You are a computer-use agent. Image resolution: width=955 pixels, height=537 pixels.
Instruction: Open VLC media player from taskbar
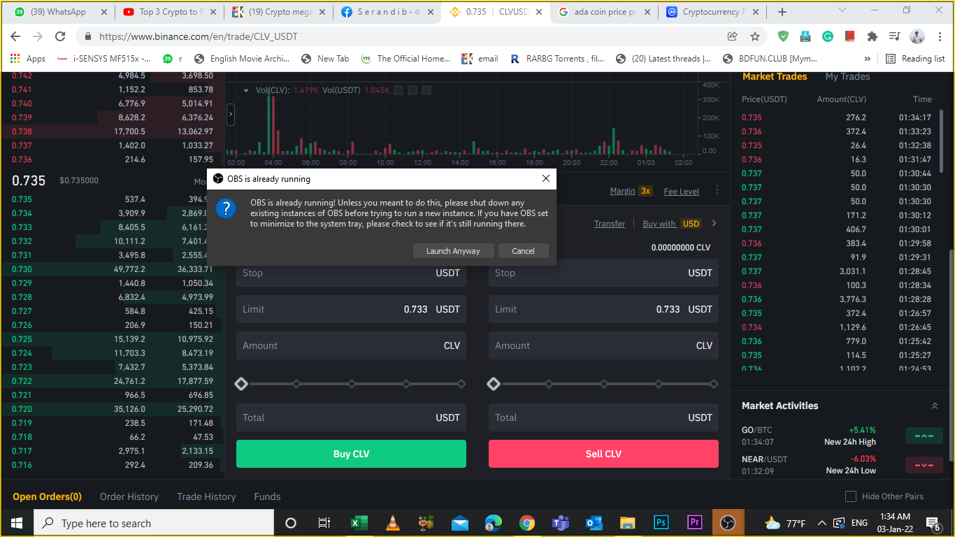pos(393,523)
